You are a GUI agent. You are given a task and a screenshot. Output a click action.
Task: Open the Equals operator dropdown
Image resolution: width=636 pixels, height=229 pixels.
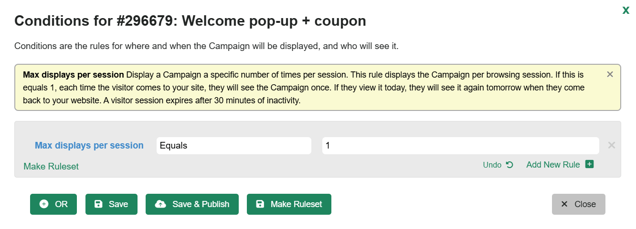tap(234, 146)
